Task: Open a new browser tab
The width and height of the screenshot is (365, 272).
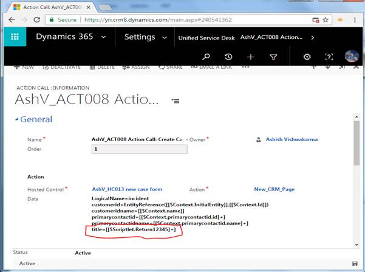Action: 105,7
